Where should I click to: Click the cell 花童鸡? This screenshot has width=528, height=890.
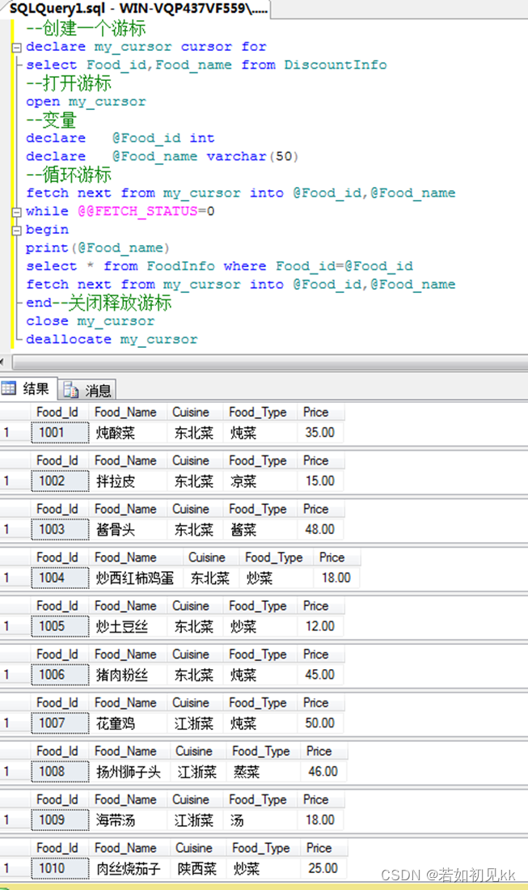coord(129,723)
